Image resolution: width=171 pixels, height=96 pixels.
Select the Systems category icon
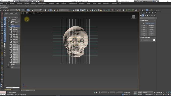(x=154, y=15)
